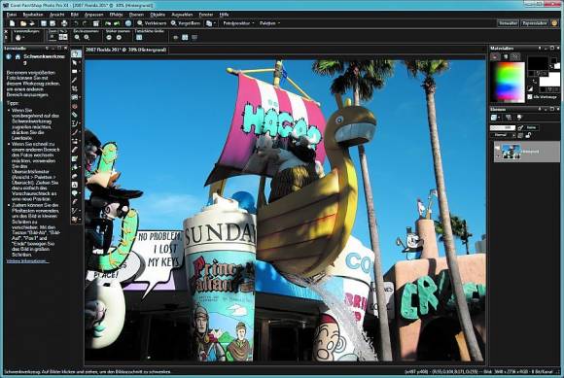This screenshot has width=564, height=378.
Task: Click the New file icon in toolbar
Action: [x=13, y=23]
